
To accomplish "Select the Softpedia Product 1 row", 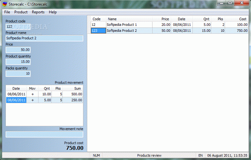I will pos(169,25).
